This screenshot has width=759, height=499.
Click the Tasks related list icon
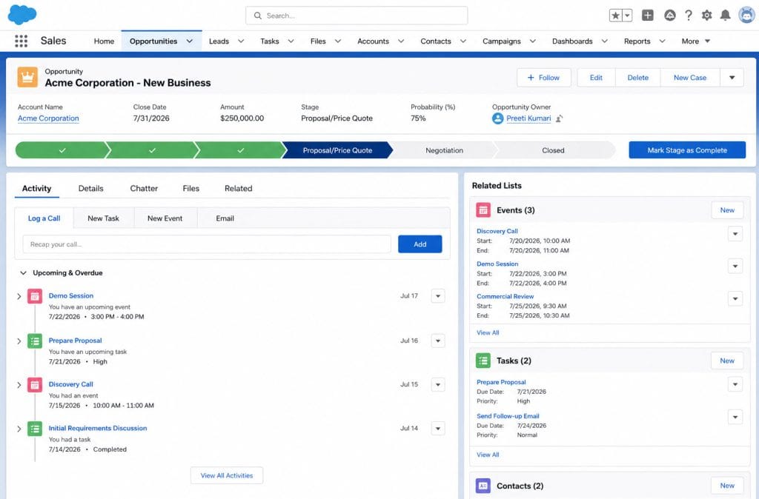(483, 361)
